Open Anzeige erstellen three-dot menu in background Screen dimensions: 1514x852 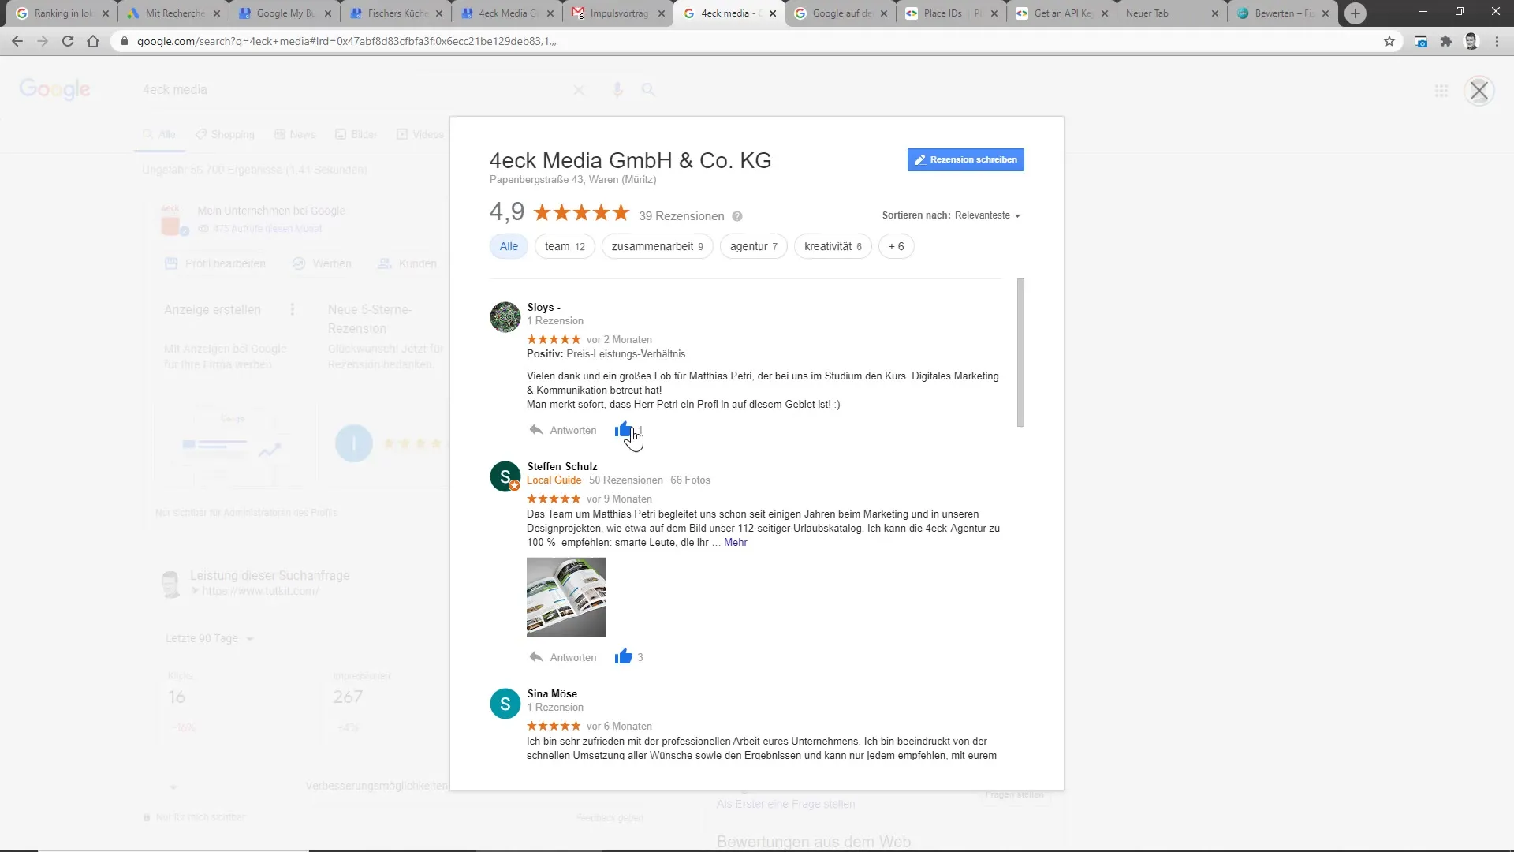click(293, 309)
